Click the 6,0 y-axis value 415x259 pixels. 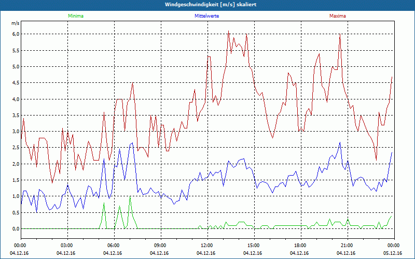[x=16, y=34]
